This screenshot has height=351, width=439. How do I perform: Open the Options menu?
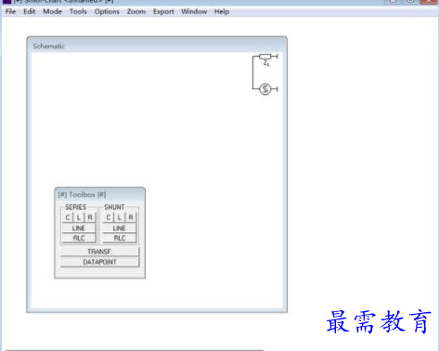click(x=107, y=11)
